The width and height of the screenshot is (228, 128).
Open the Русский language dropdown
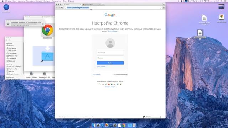(x=153, y=117)
